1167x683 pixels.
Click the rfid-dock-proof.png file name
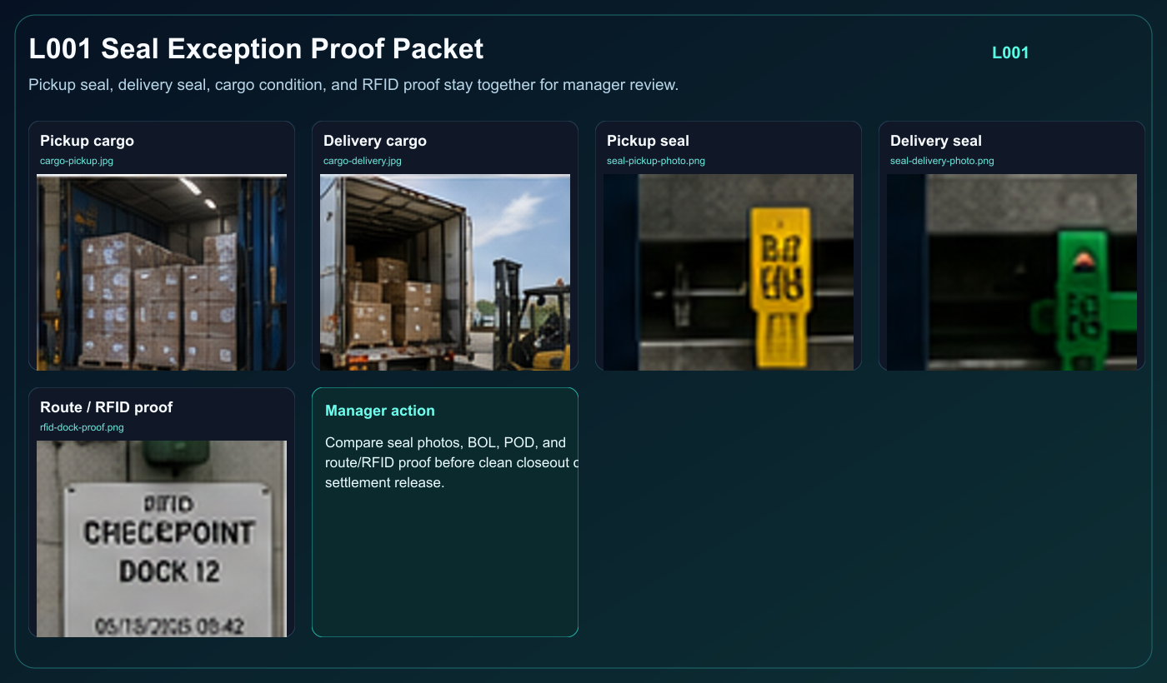(x=82, y=427)
